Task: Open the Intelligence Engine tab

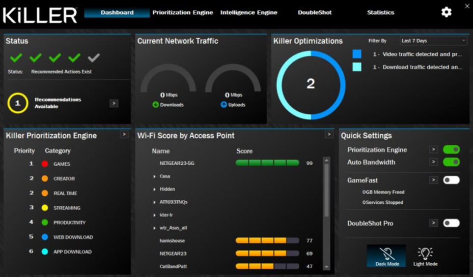Action: tap(248, 13)
